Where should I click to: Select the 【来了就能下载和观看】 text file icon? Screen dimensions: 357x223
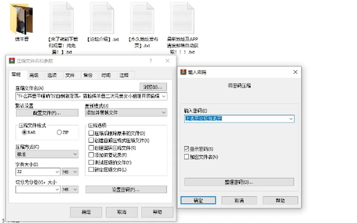(x=62, y=18)
